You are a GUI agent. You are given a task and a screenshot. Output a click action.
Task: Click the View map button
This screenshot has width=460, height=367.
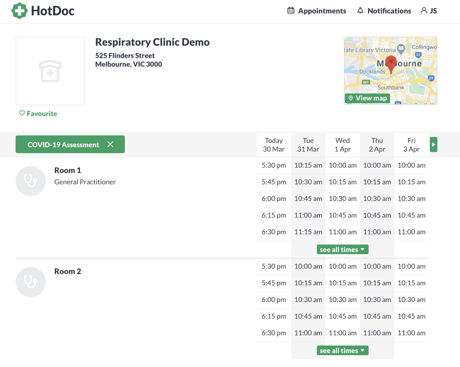pyautogui.click(x=367, y=98)
